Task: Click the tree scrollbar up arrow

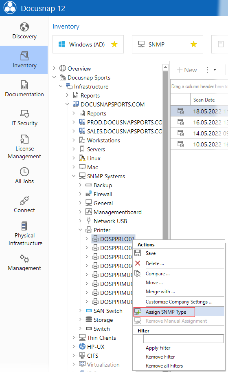Action: (165, 67)
